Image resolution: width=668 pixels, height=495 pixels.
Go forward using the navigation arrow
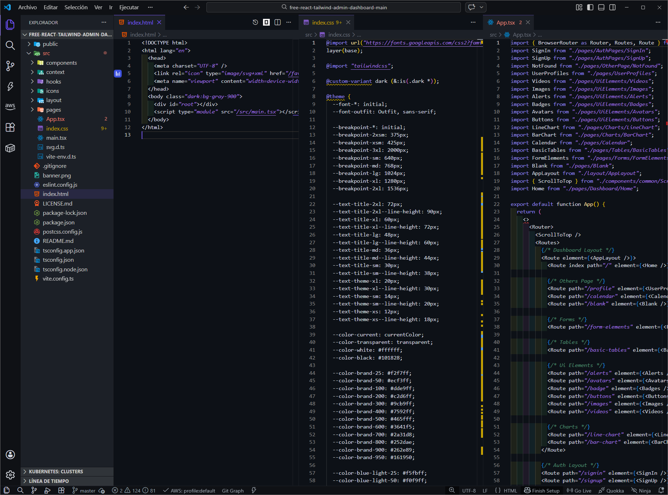coord(198,7)
